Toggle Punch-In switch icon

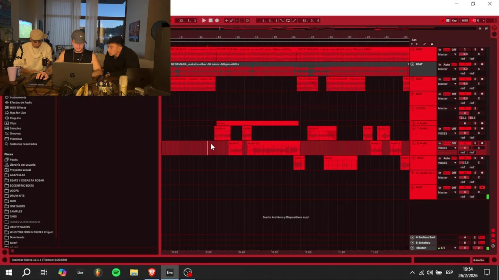(x=281, y=21)
